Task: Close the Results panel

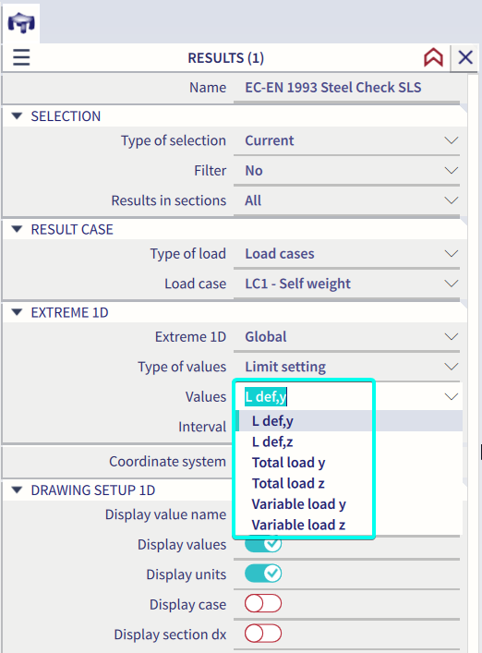Action: tap(465, 57)
